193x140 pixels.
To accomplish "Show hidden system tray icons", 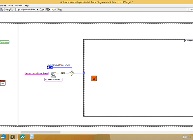I will tap(191, 137).
